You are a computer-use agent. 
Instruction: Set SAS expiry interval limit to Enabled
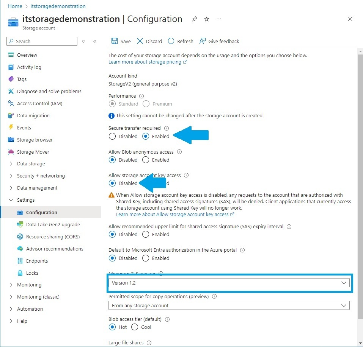(x=146, y=234)
